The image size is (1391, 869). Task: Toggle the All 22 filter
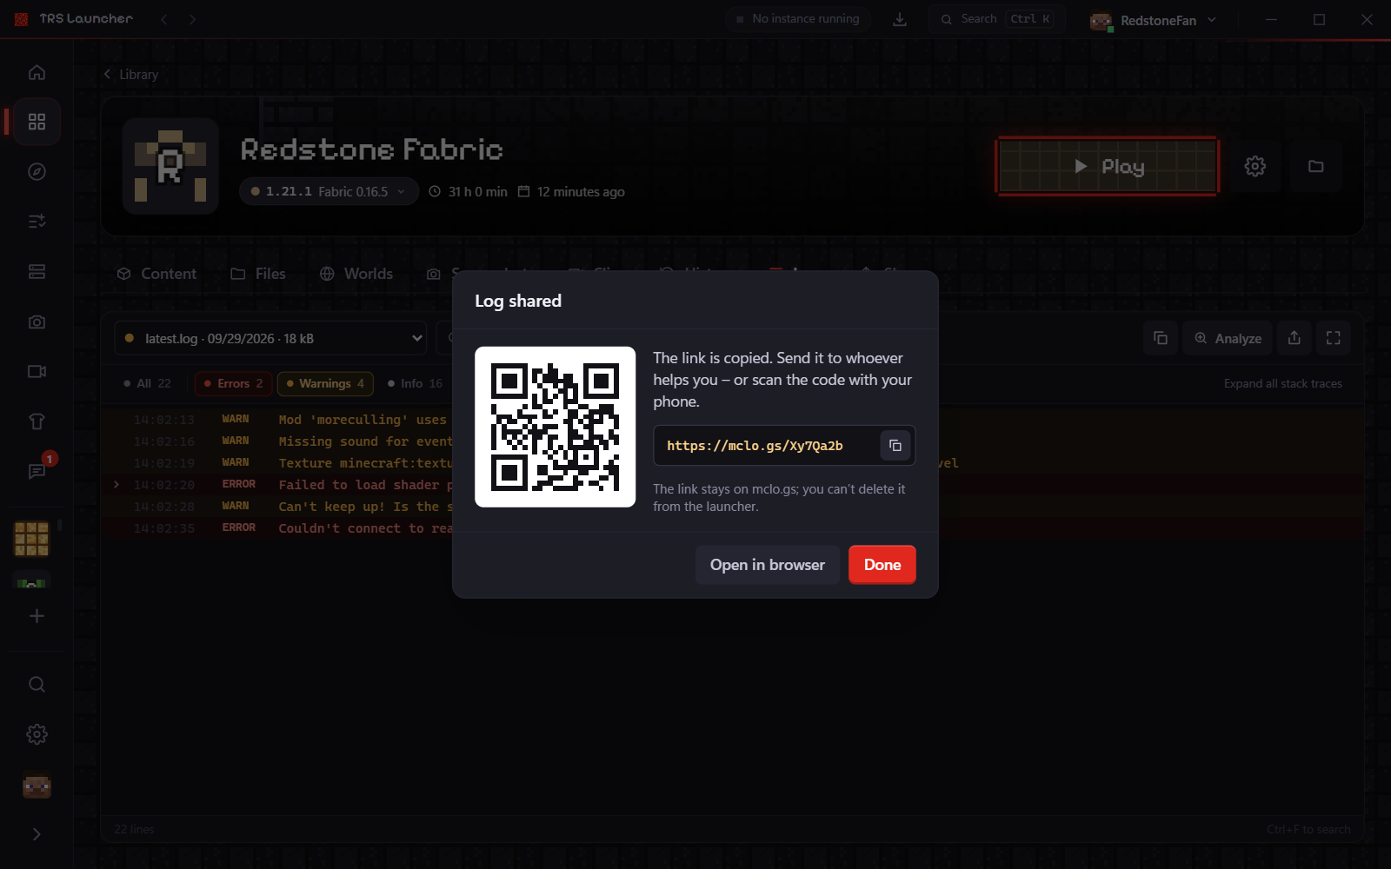tap(148, 383)
